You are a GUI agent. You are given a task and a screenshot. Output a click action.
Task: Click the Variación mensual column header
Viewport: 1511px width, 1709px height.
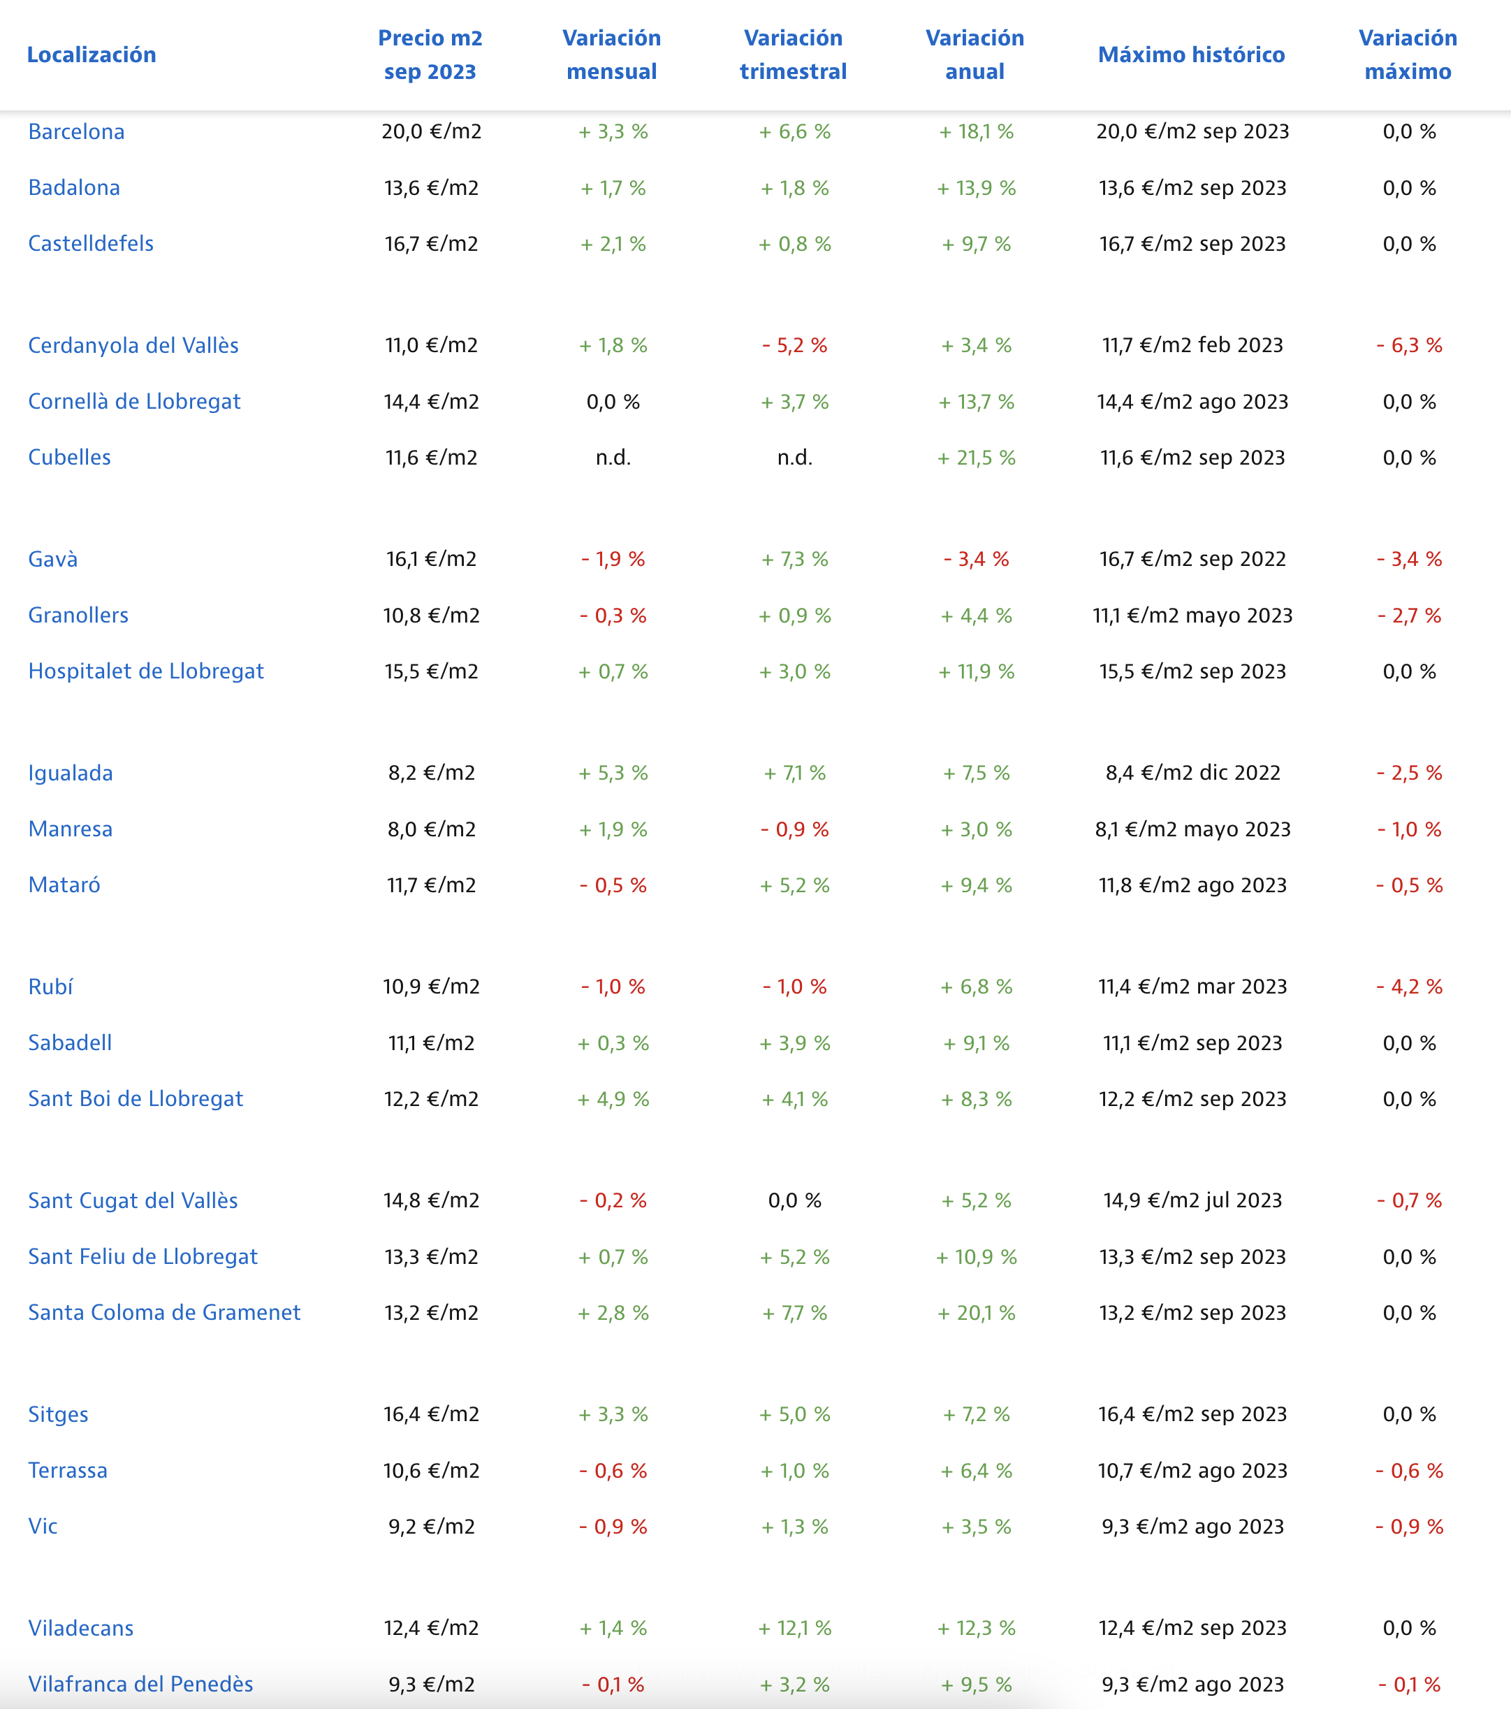tap(611, 55)
